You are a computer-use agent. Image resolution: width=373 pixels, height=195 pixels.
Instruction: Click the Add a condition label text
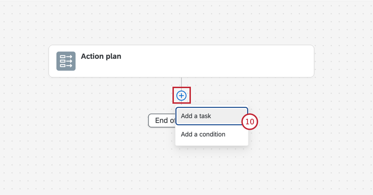point(203,134)
